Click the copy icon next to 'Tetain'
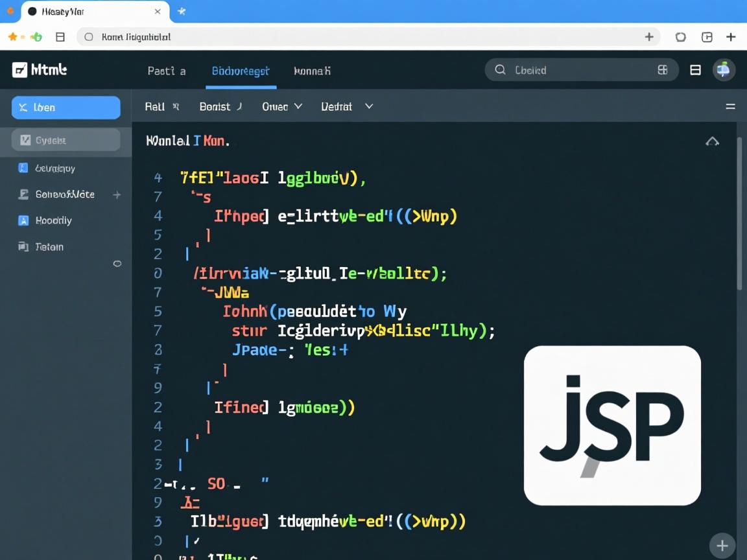The width and height of the screenshot is (747, 560). coord(22,247)
